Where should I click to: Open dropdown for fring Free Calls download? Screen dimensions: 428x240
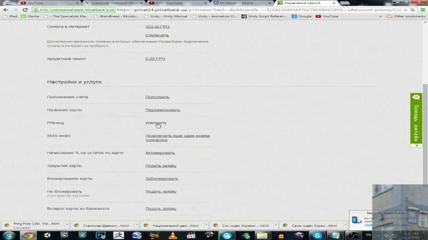click(67, 225)
